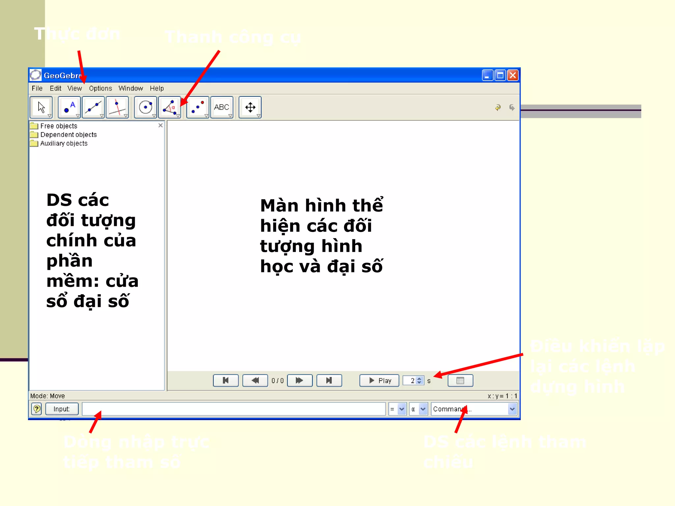Click inside the Input text field

(234, 409)
